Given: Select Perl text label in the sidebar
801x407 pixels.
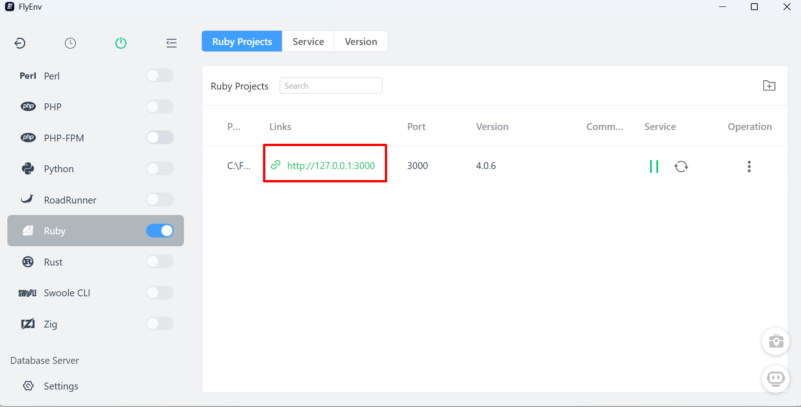Looking at the screenshot, I should coord(52,76).
